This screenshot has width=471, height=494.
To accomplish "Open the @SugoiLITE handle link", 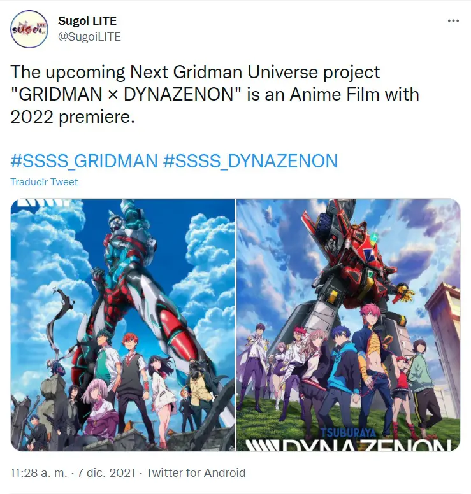I will tap(90, 37).
